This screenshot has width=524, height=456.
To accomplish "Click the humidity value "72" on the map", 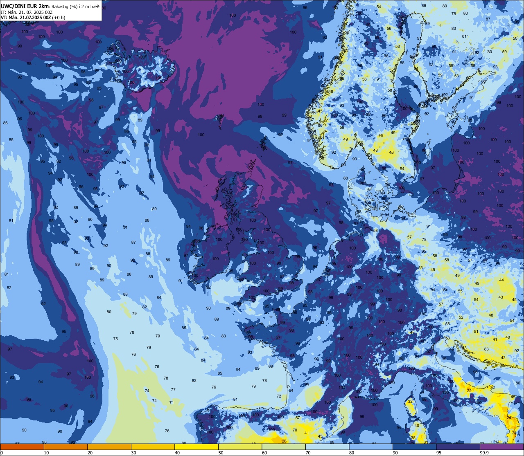I will pyautogui.click(x=279, y=396).
